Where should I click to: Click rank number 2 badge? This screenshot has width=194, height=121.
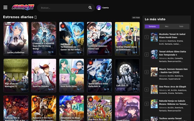[x=147, y=54]
